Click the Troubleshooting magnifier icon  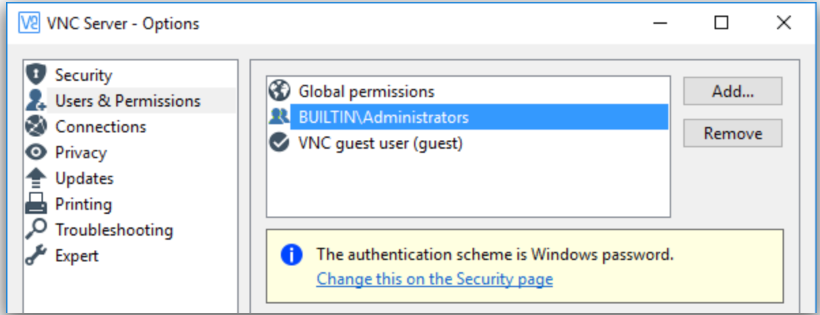pos(35,229)
